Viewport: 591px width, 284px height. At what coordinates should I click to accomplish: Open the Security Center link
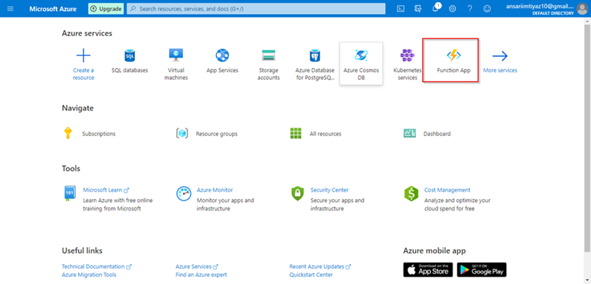330,190
